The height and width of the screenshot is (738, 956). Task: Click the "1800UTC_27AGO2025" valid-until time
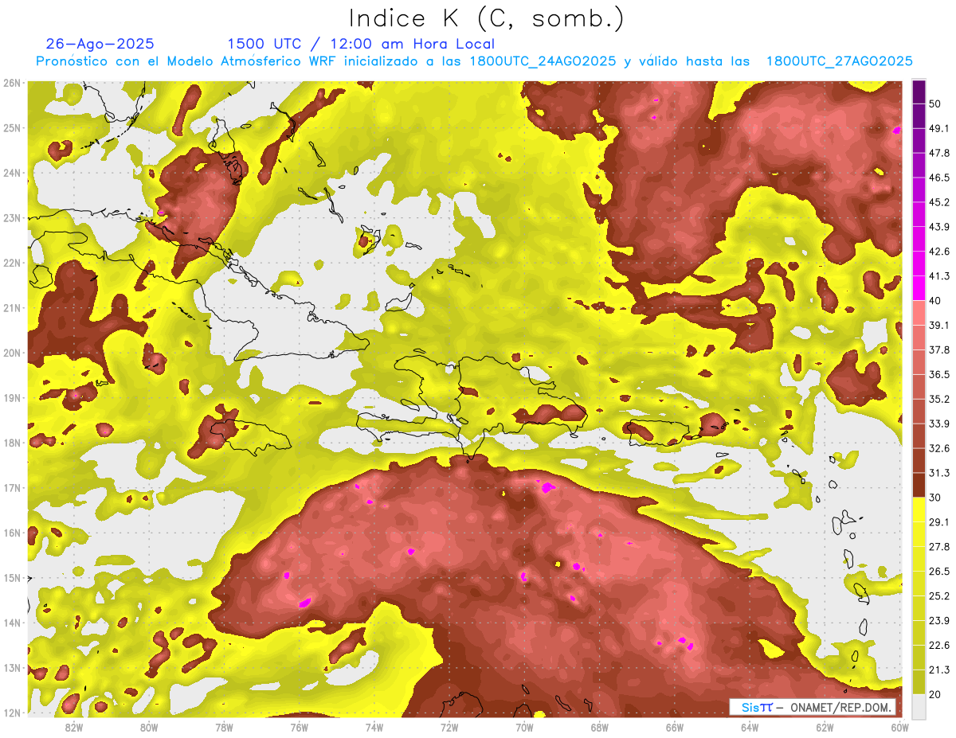coord(839,61)
